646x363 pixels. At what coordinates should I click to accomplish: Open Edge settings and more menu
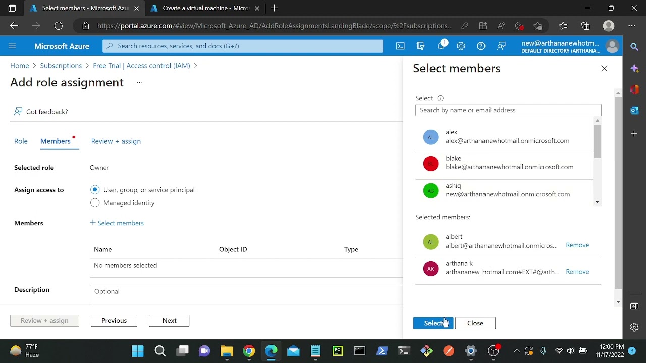632,26
